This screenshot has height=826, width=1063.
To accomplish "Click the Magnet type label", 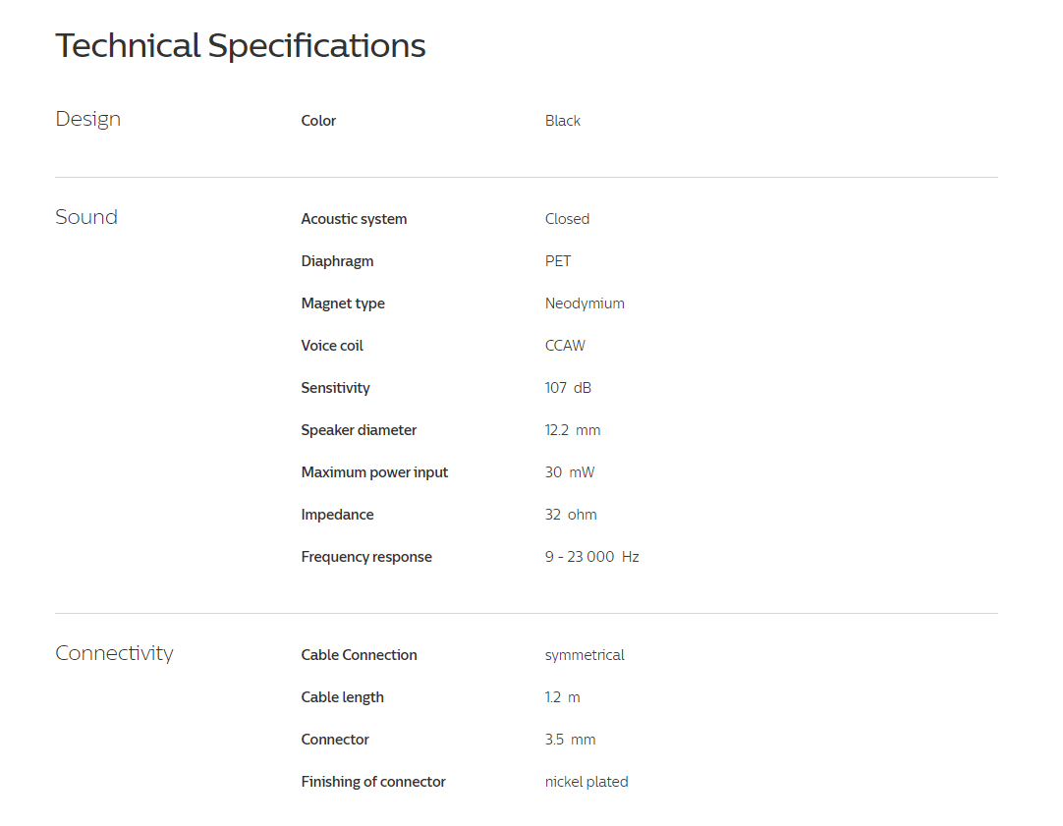I will (343, 303).
